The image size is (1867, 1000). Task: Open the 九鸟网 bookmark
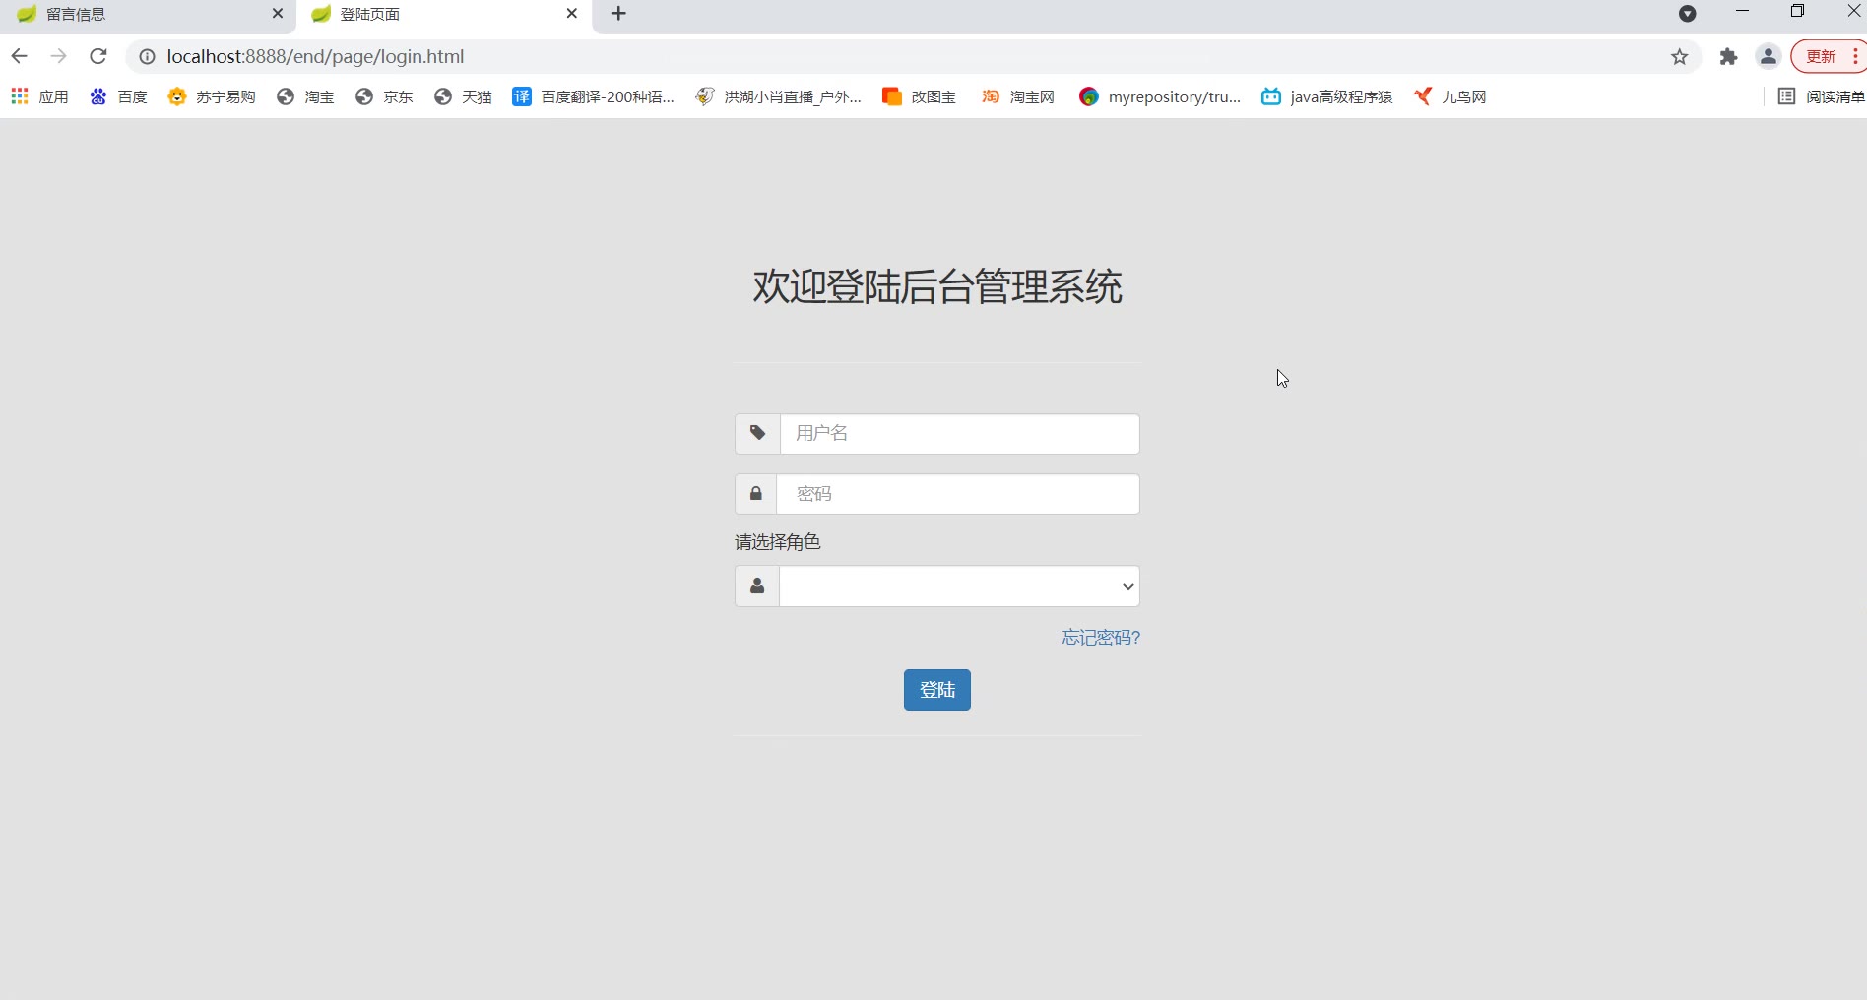1449,96
